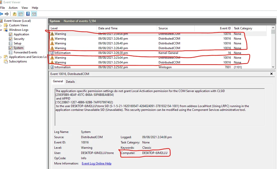Expand the Custom Views tree node
This screenshot has width=277, height=169.
click(1, 25)
